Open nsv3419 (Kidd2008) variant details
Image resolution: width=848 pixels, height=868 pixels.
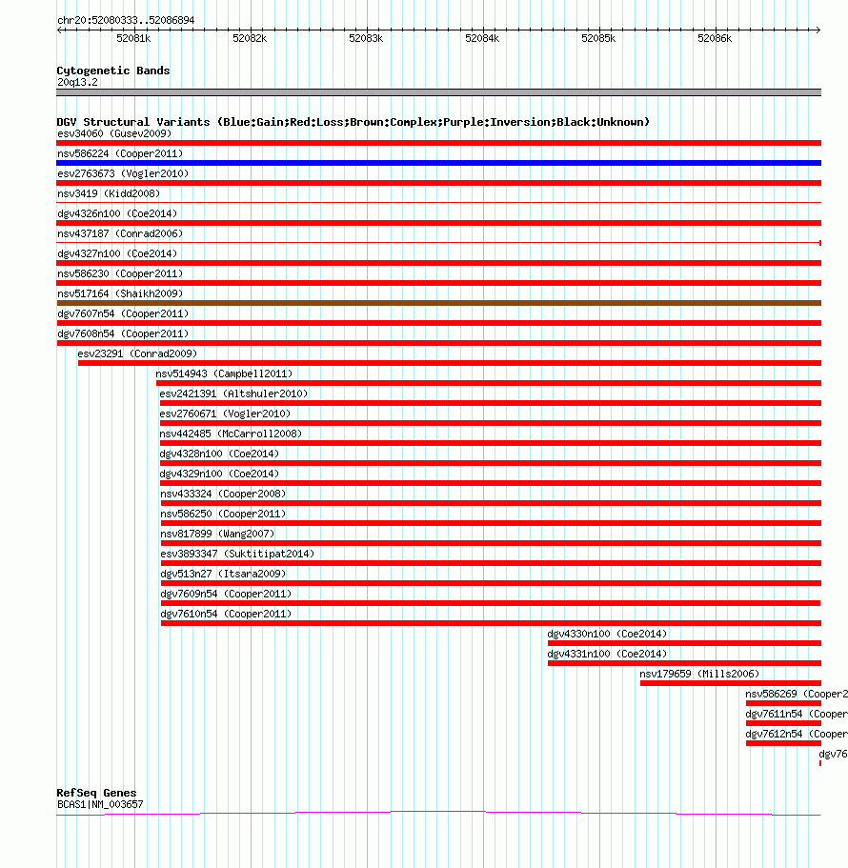[109, 193]
